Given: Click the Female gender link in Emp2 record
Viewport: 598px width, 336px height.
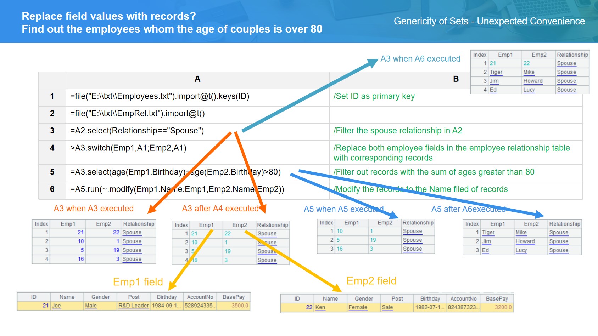Looking at the screenshot, I should pyautogui.click(x=358, y=307).
